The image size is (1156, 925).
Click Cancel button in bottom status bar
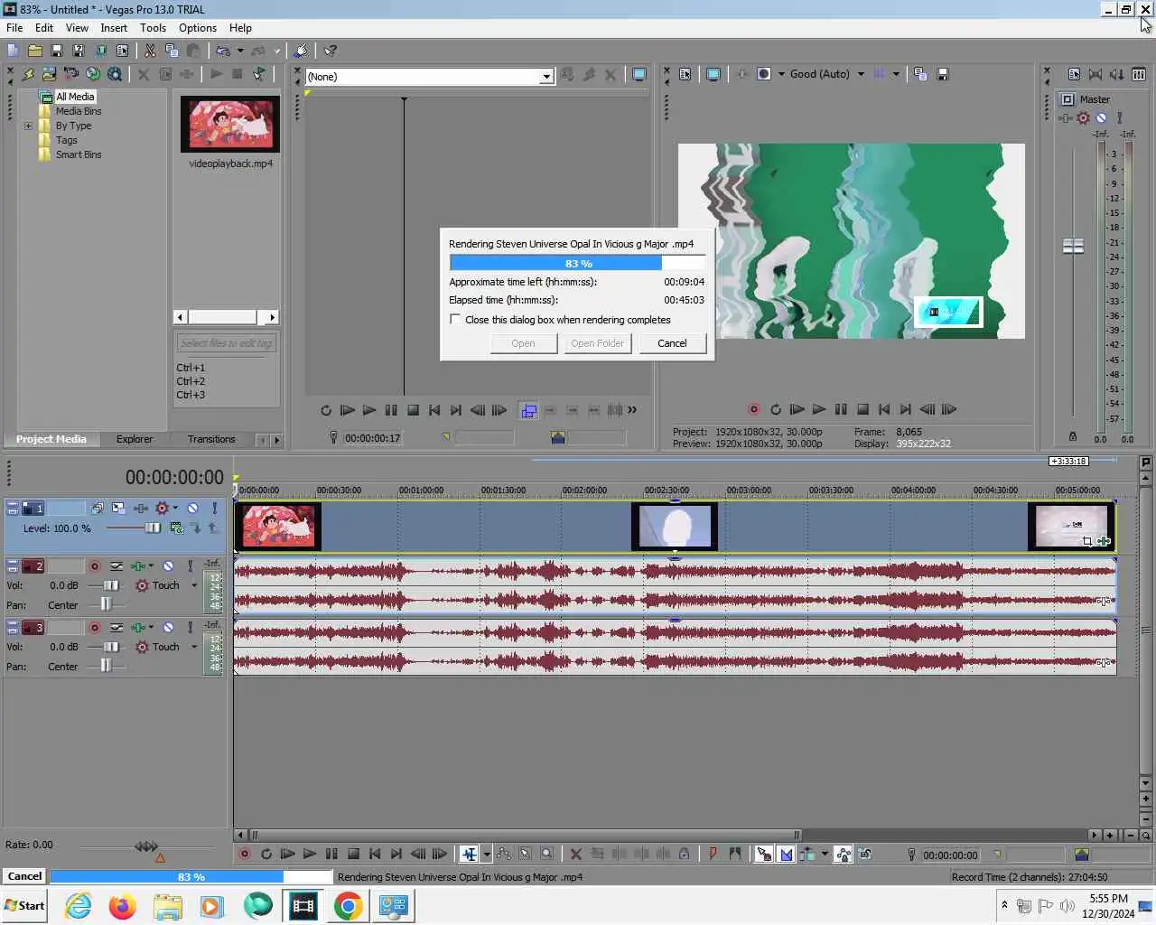[24, 876]
